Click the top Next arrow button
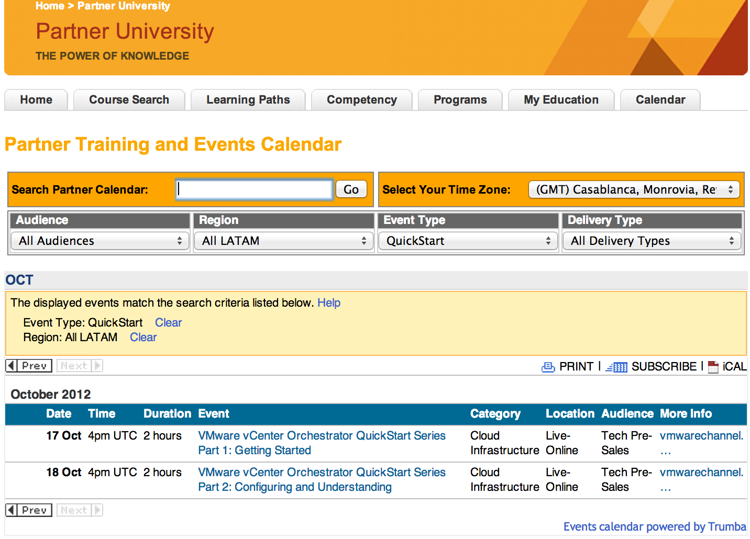Viewport: 750px width, 539px height. (x=80, y=366)
